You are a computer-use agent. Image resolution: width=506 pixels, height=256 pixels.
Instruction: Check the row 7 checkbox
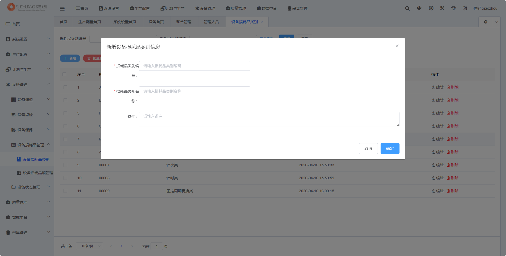click(65, 139)
